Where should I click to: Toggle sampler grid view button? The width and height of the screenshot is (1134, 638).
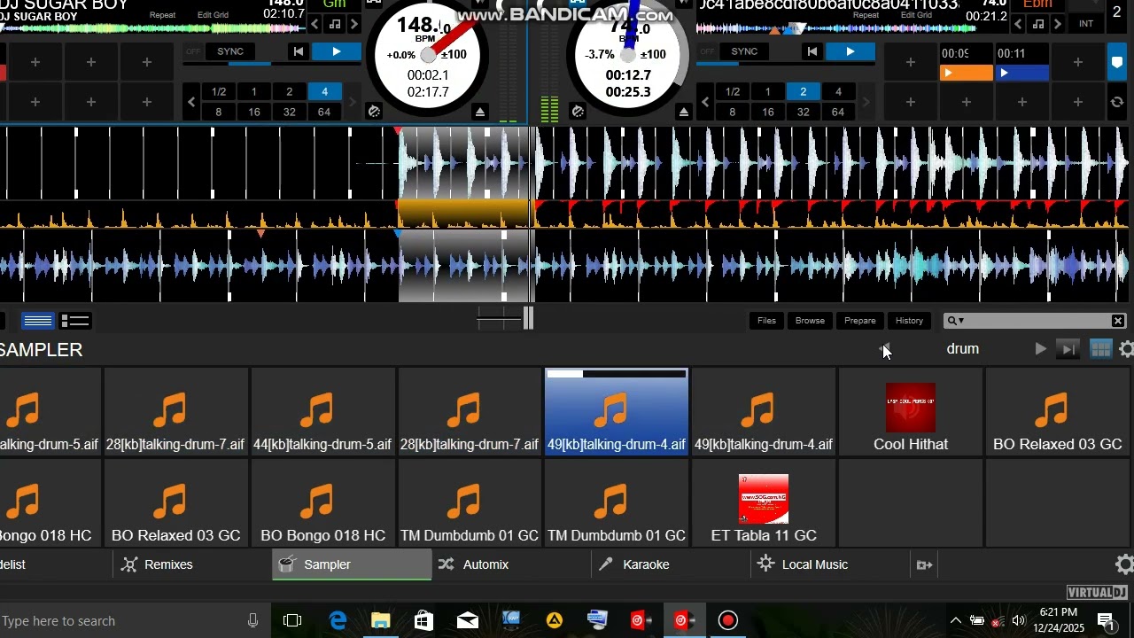point(1100,350)
